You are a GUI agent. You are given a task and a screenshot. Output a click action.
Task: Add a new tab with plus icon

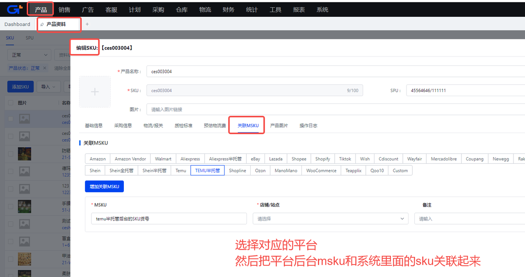coord(87,24)
